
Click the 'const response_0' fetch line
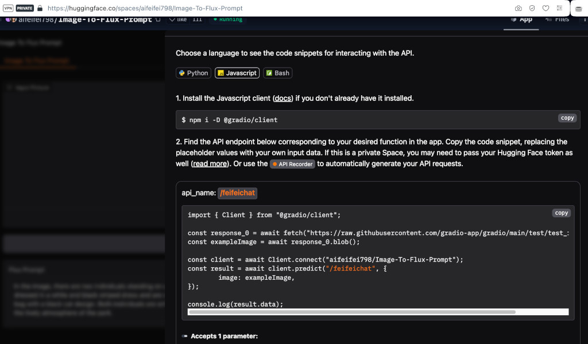pos(378,233)
